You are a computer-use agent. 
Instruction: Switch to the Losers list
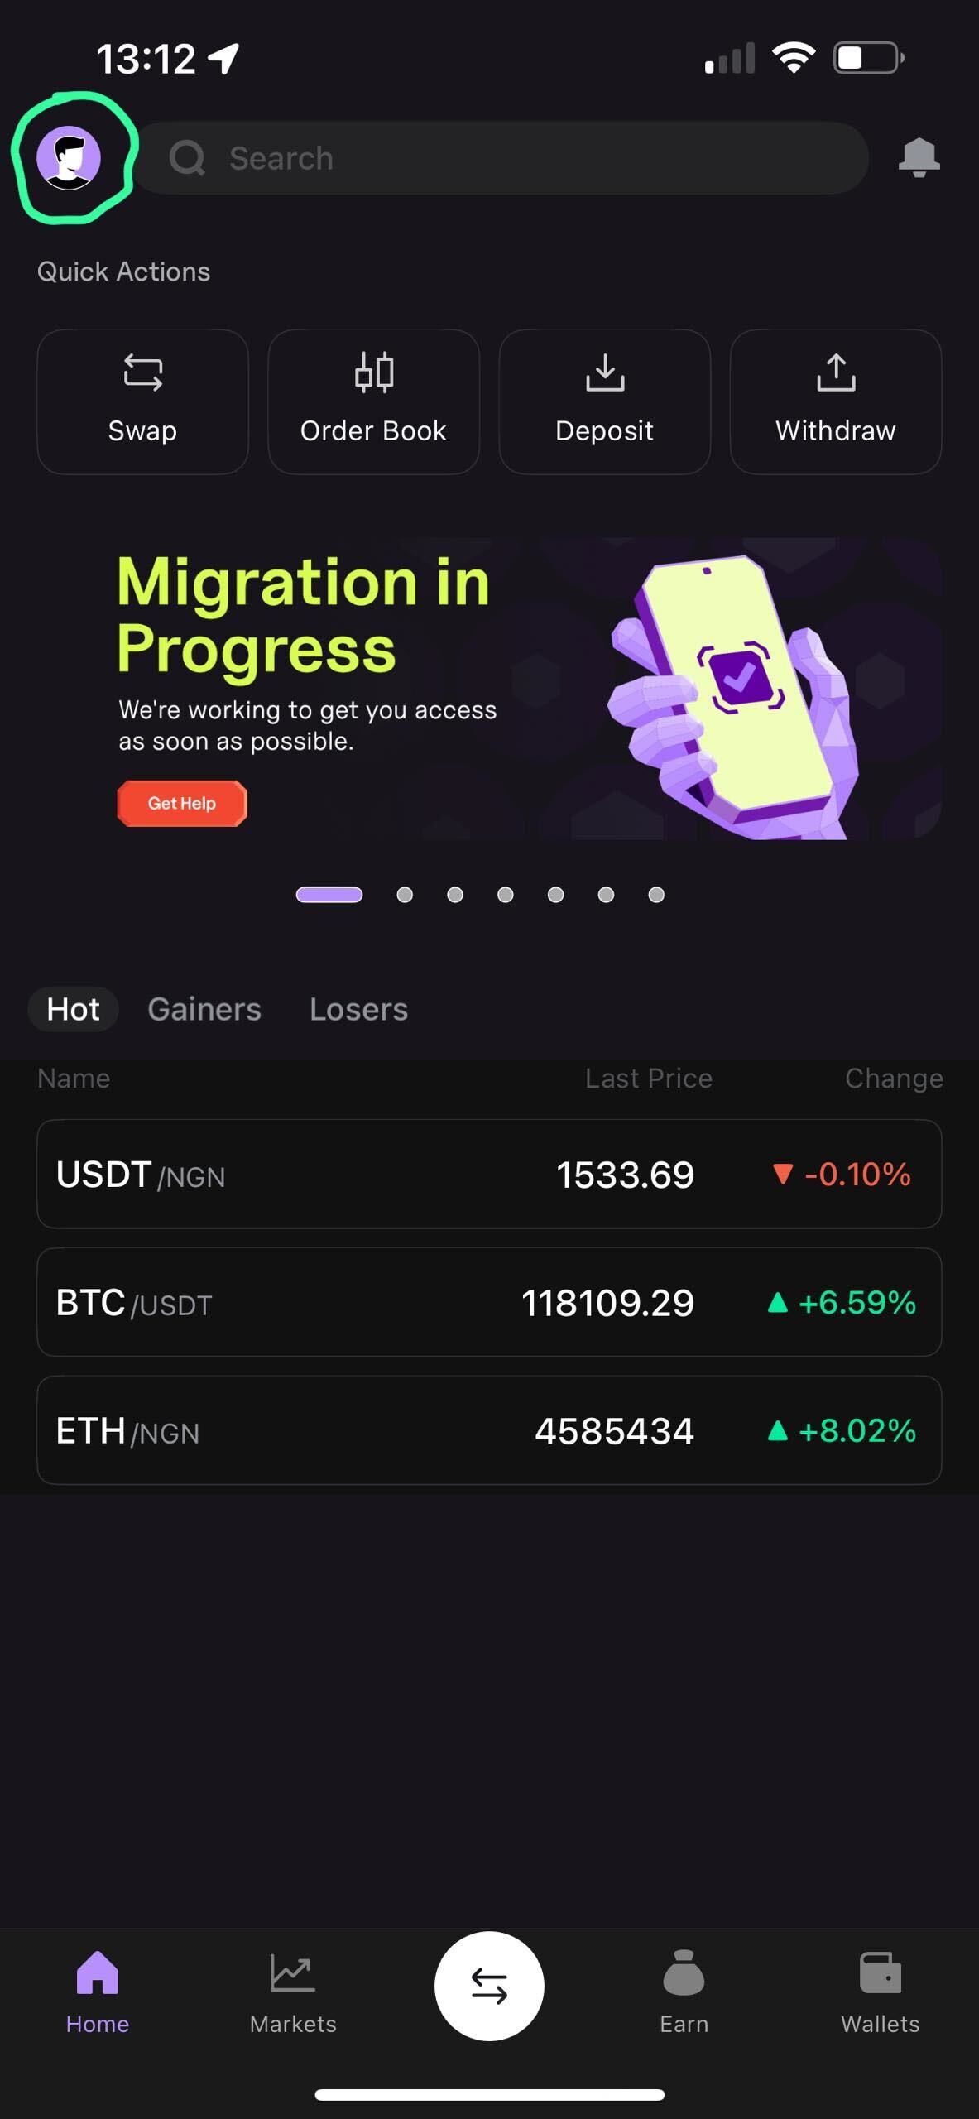[x=358, y=1009]
